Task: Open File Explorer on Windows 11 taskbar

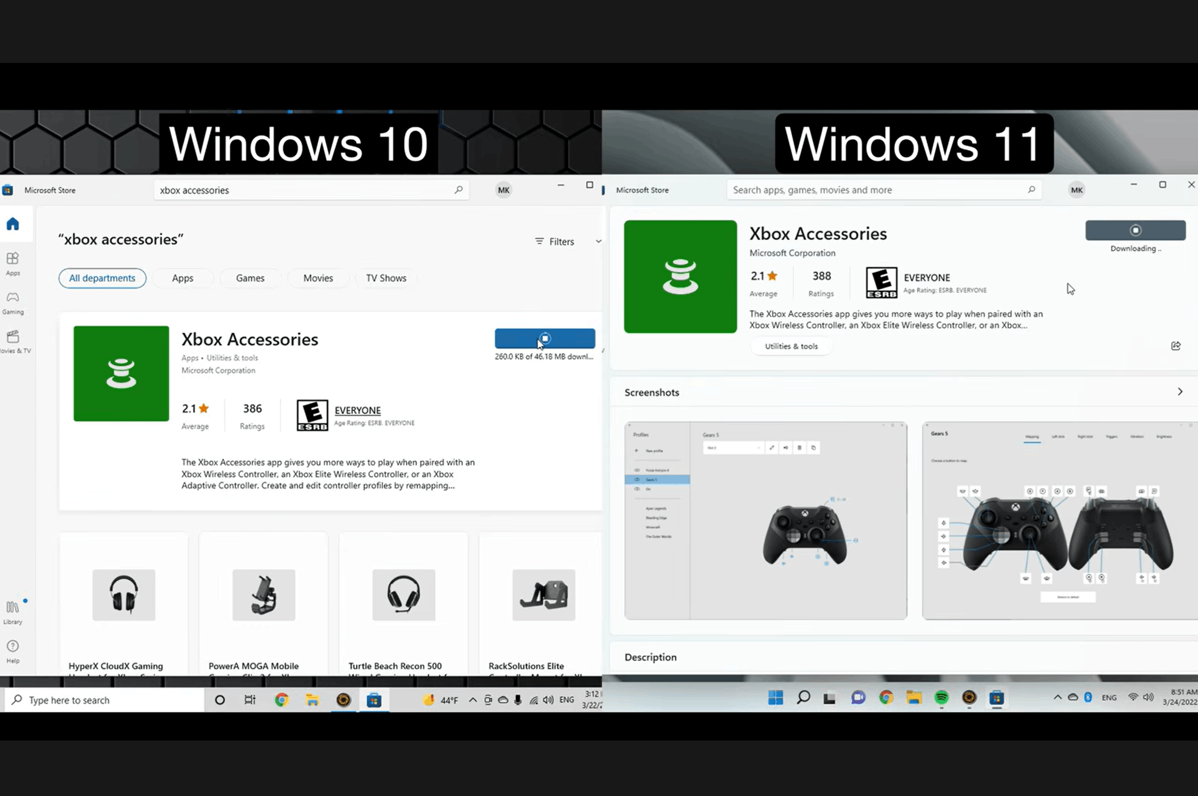Action: pos(914,697)
